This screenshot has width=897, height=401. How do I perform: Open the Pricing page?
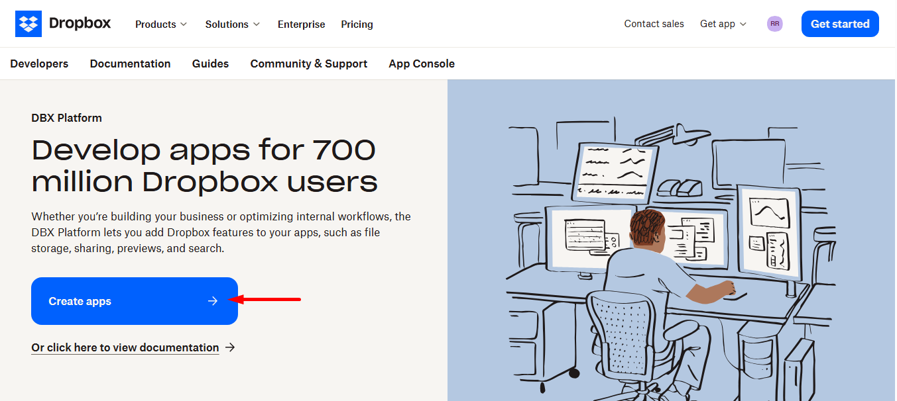[357, 24]
